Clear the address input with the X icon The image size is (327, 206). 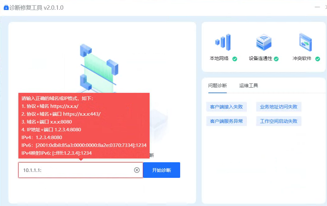click(137, 170)
